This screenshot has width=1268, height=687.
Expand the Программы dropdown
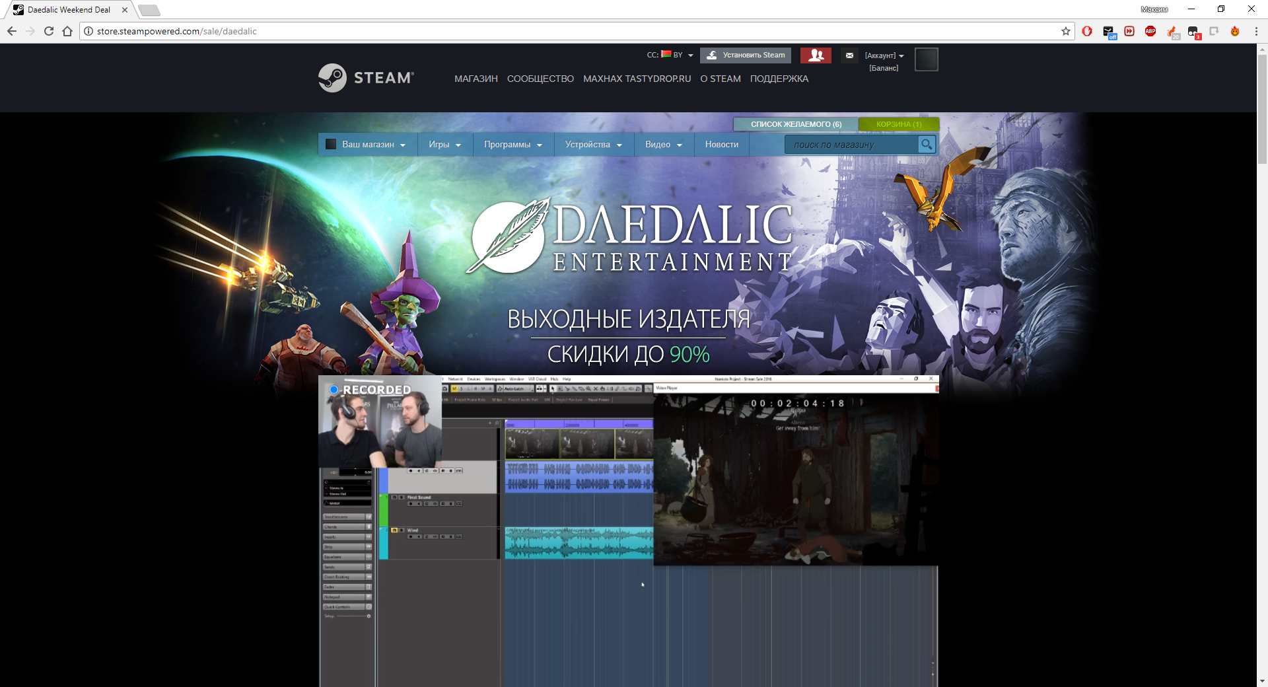513,145
